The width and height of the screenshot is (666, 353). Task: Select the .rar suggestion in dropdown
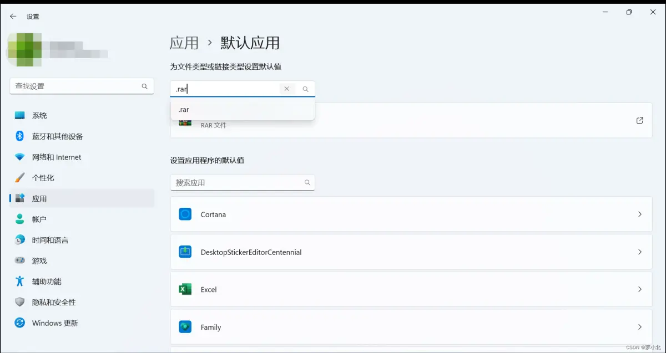click(243, 110)
